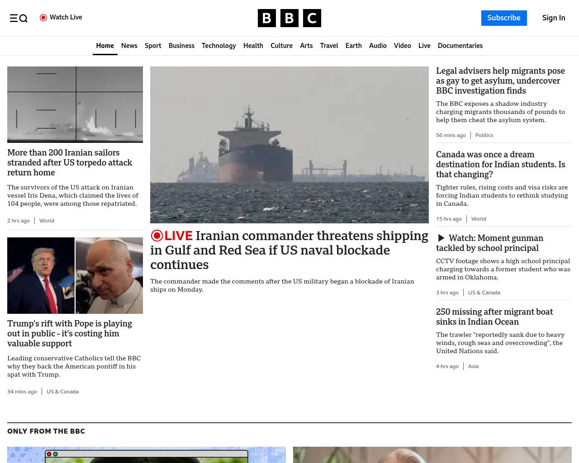The image size is (579, 463).
Task: Open the Iranian sailors torpedo attack thumbnail
Action: [x=75, y=104]
